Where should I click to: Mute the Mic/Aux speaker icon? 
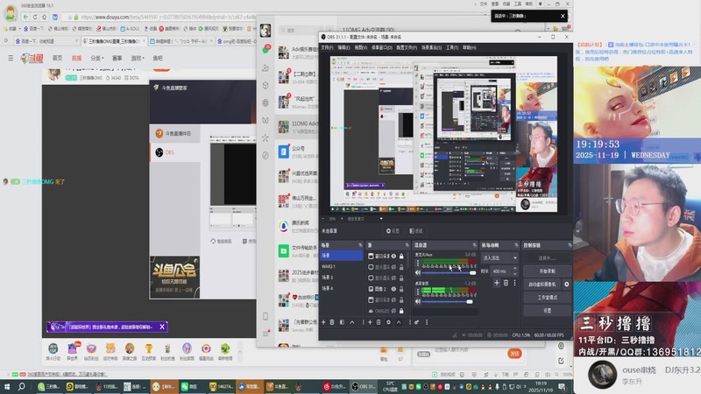(x=418, y=272)
